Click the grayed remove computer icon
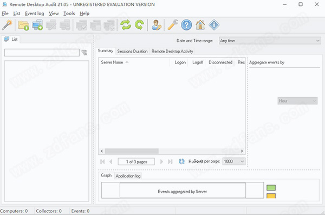Viewport: 325px width, 215px height. [65, 25]
